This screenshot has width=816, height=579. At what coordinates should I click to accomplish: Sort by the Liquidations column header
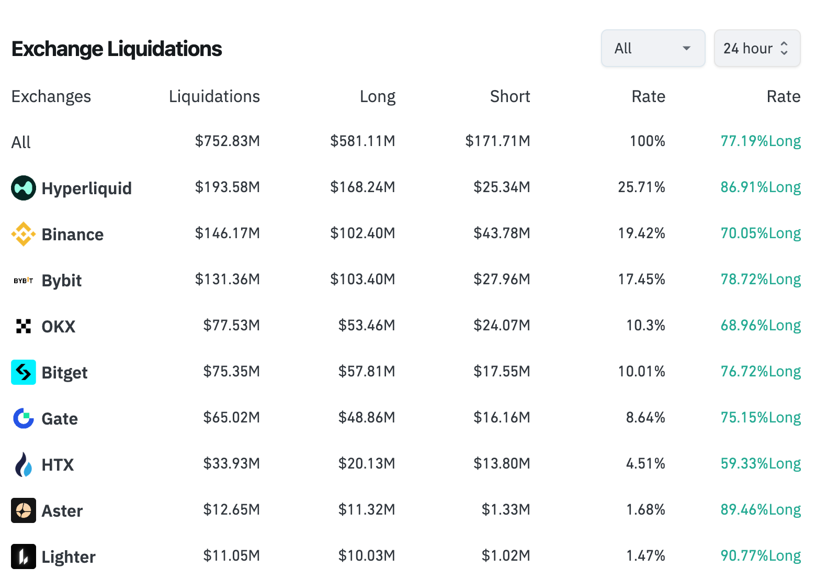[214, 96]
